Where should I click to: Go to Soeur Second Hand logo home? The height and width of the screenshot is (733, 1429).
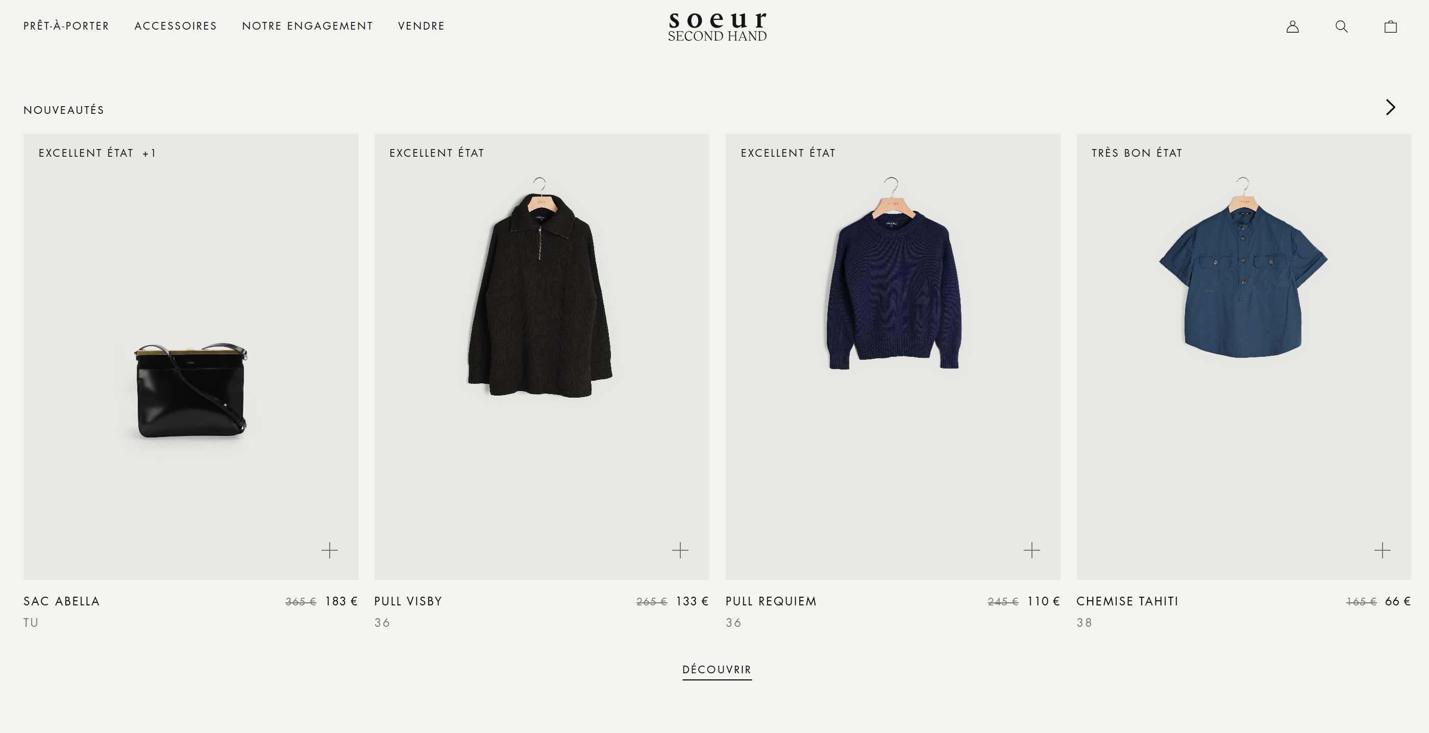(x=717, y=27)
